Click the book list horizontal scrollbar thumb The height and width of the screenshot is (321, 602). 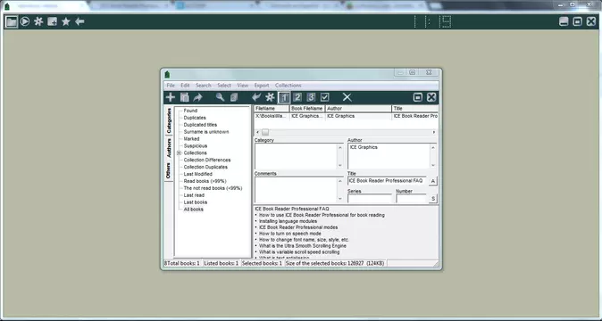pos(265,132)
